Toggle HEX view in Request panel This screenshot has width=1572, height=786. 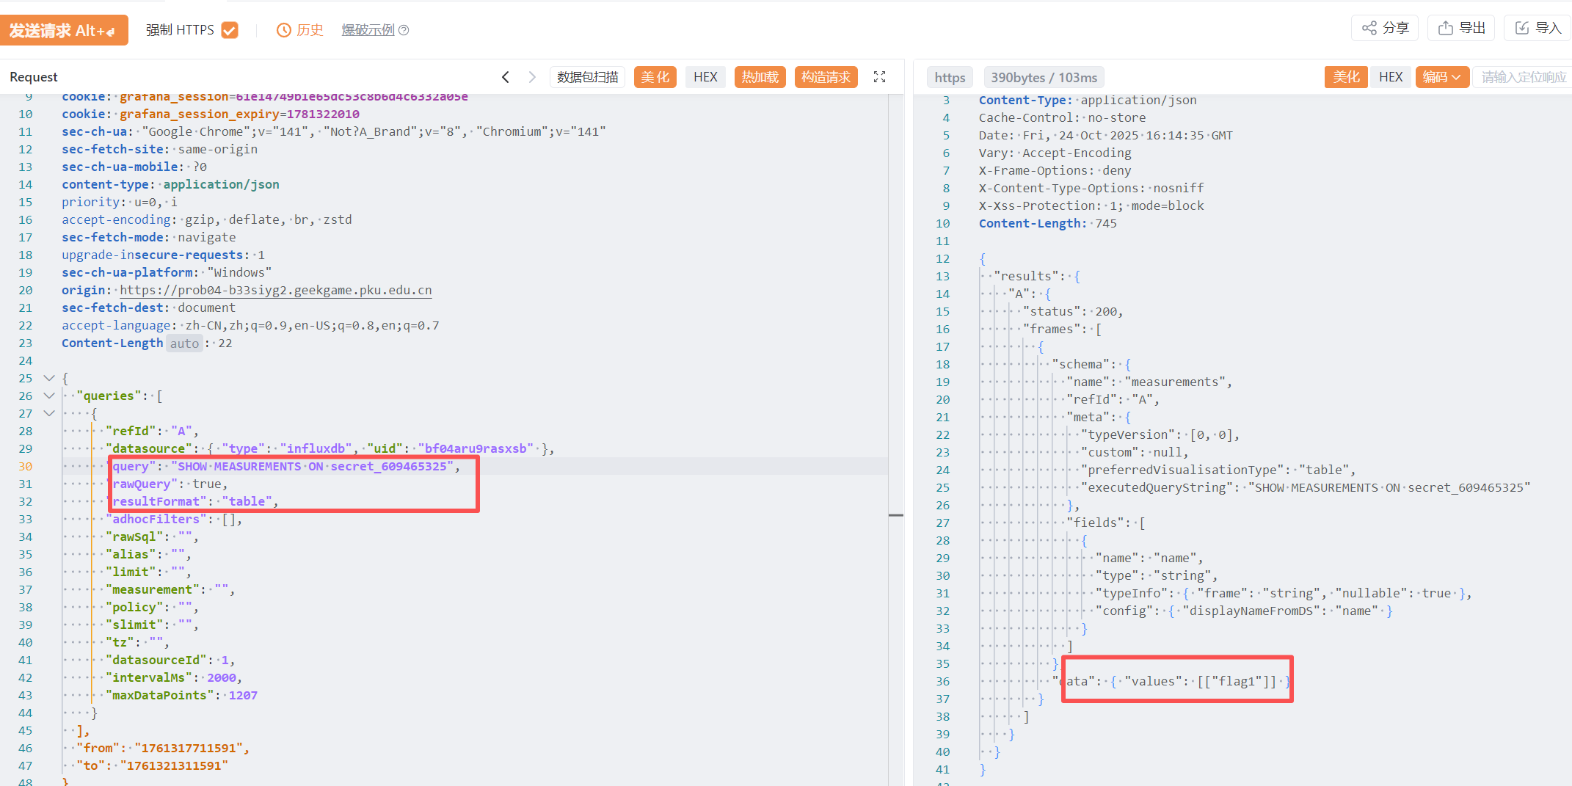(x=705, y=77)
